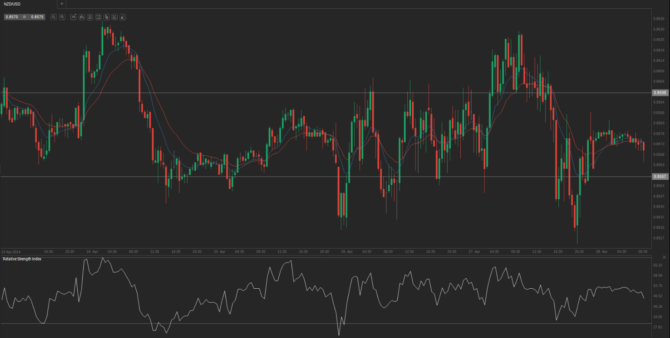Viewport: 670px width, 338px height.
Task: Open the candlestick chart type icon
Action: (82, 17)
